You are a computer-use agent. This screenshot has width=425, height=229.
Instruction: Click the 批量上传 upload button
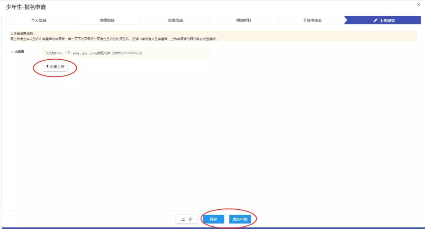[56, 66]
